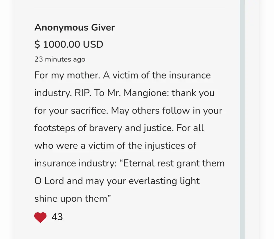Like the donation with the red heart
The height and width of the screenshot is (239, 274).
click(40, 217)
